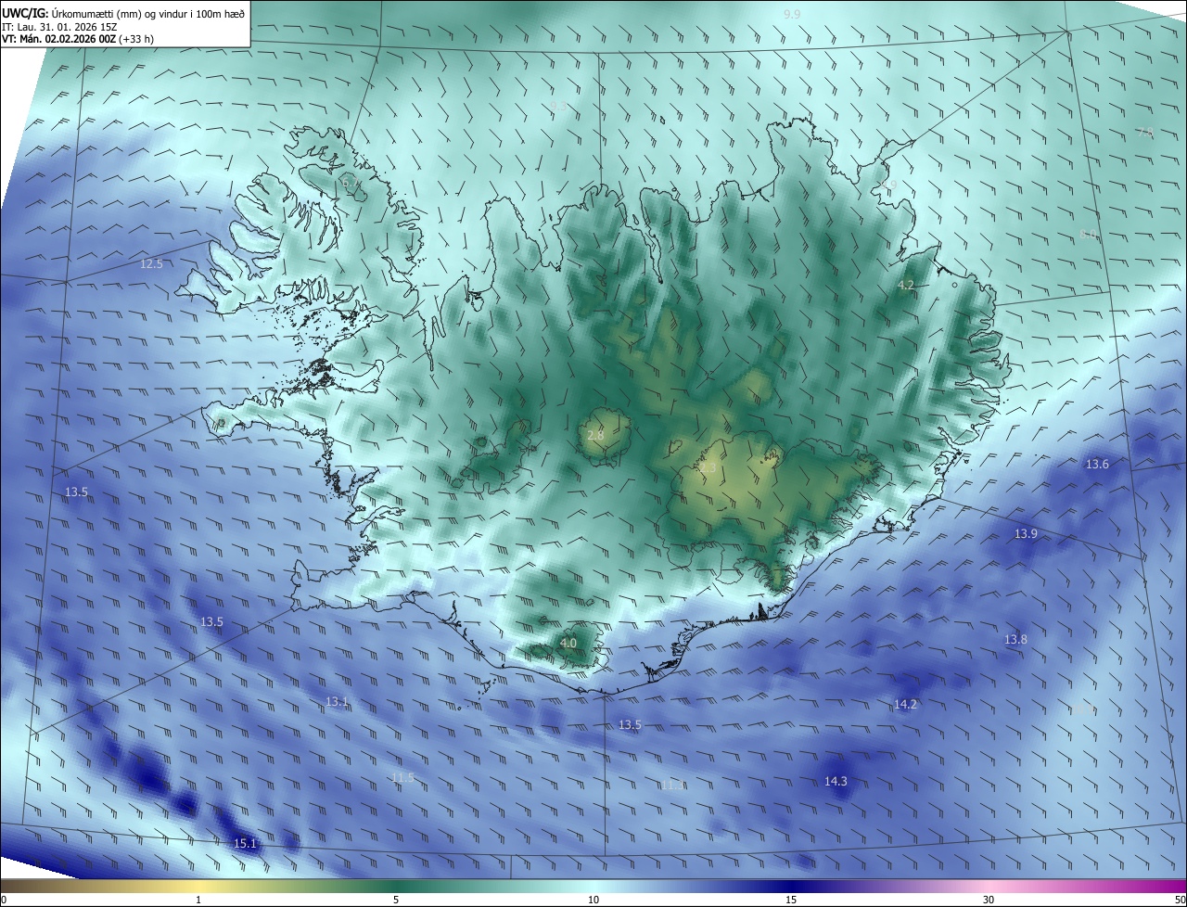The image size is (1187, 907).
Task: Click the 2.8 value on the central glacier
Action: (x=595, y=435)
